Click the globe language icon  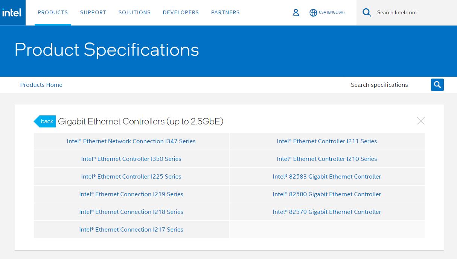click(313, 13)
